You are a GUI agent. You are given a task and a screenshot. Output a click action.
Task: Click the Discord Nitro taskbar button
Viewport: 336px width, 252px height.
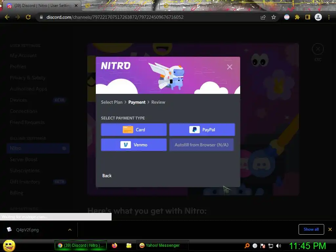pyautogui.click(x=81, y=245)
